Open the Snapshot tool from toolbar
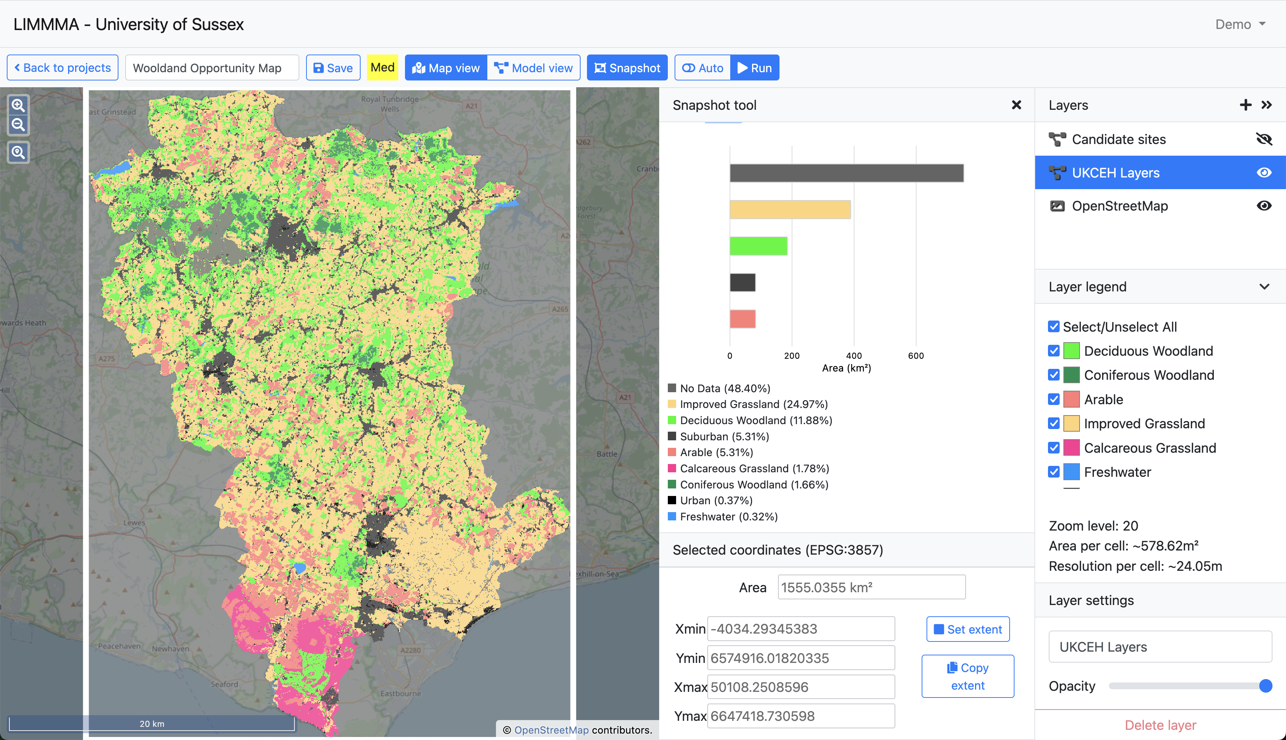 [x=627, y=68]
